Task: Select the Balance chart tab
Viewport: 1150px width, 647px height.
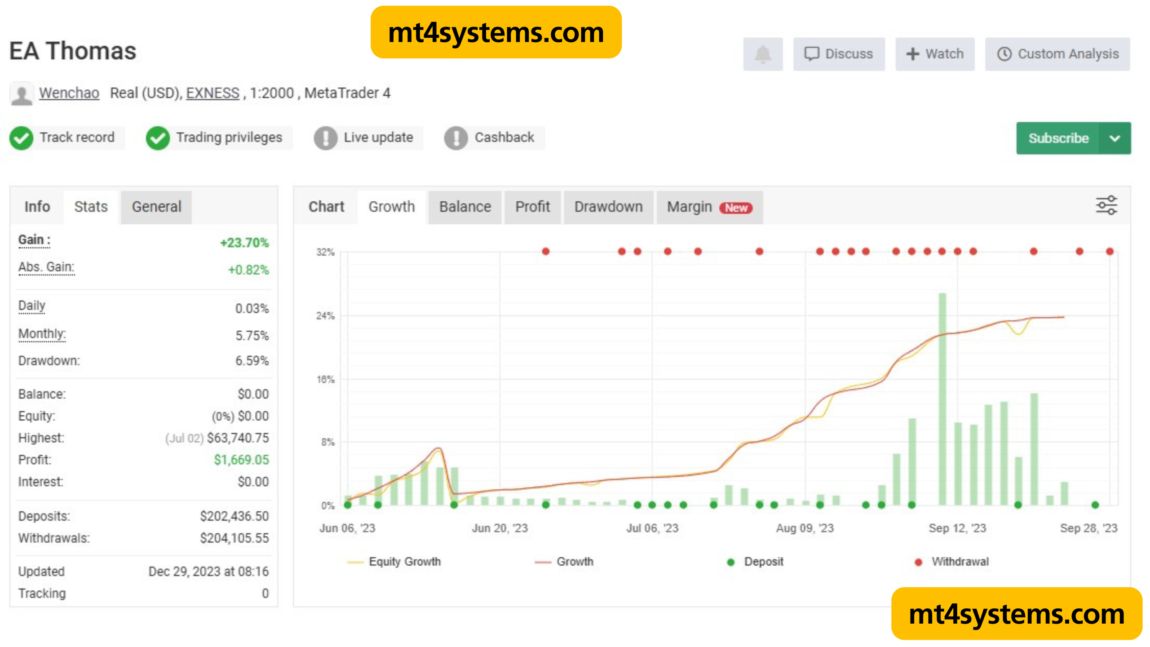Action: [x=464, y=207]
